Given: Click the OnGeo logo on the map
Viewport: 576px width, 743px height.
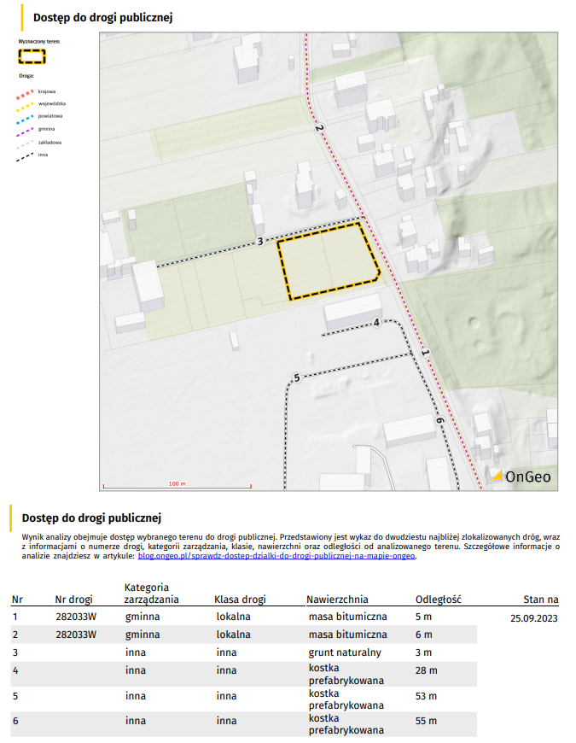Looking at the screenshot, I should (520, 477).
